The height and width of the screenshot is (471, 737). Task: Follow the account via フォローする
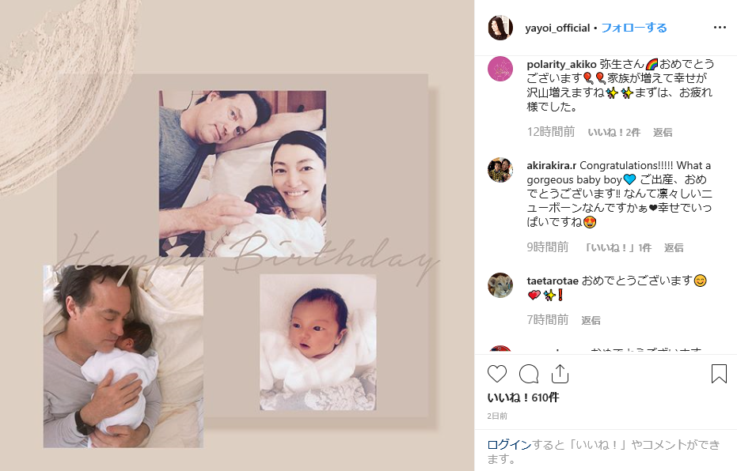click(634, 28)
